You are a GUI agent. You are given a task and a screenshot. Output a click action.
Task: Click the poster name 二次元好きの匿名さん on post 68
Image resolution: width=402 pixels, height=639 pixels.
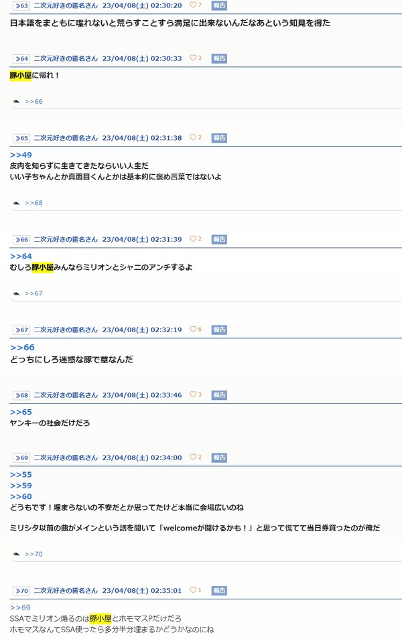click(66, 395)
